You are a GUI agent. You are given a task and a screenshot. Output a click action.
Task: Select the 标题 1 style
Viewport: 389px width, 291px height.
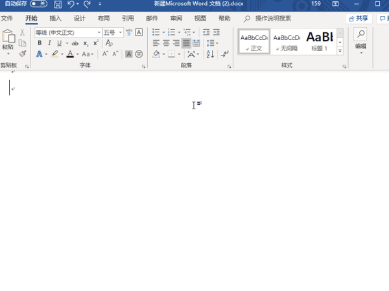pos(320,41)
